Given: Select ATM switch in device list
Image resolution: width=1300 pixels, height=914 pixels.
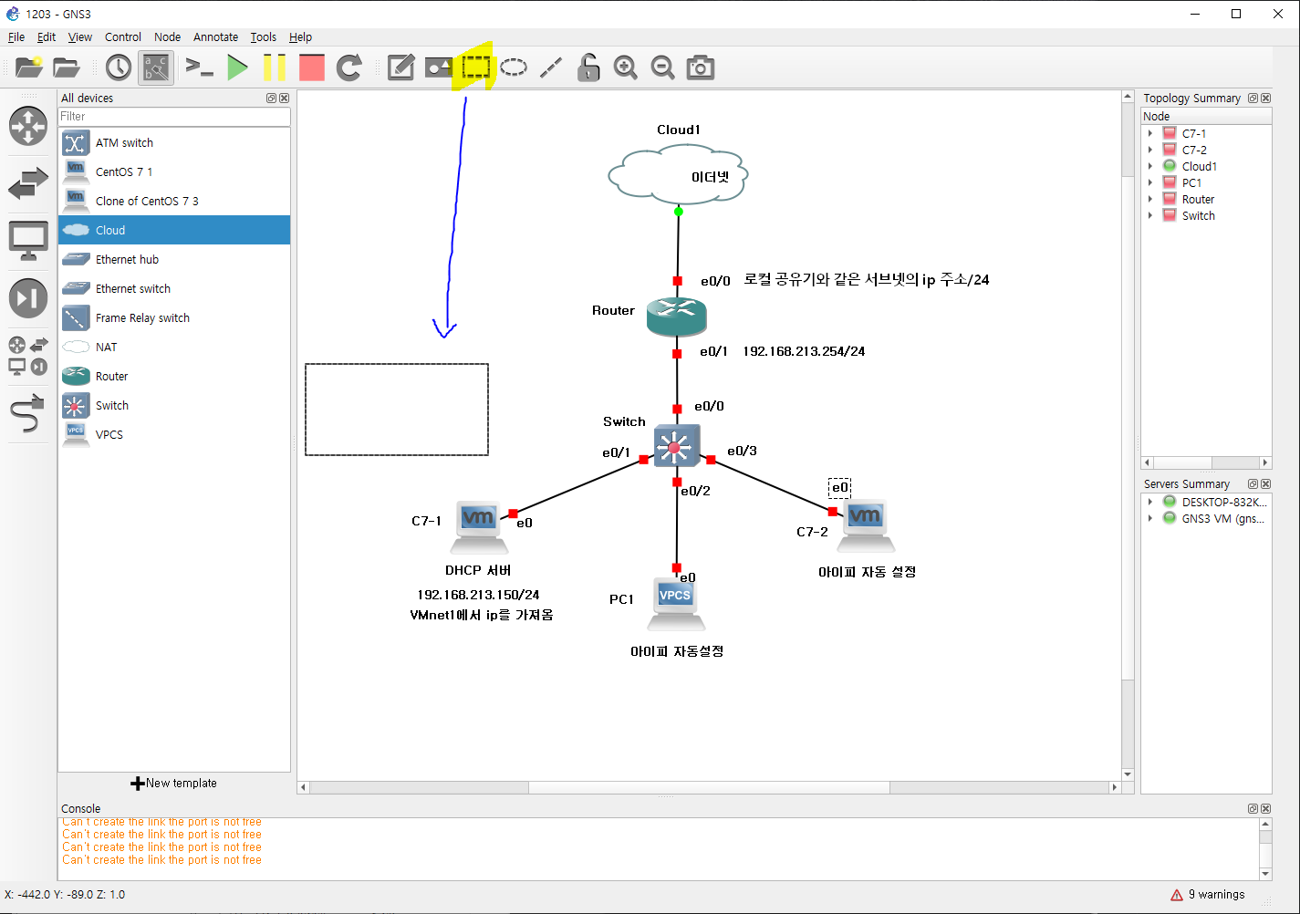Looking at the screenshot, I should coord(174,142).
